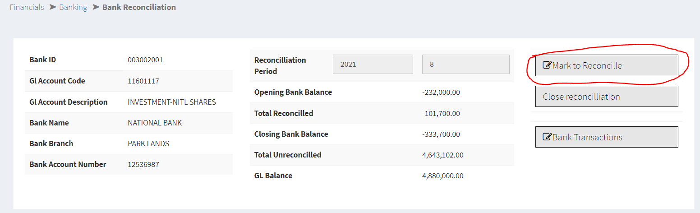Click the arrow between Financials and Banking
The width and height of the screenshot is (700, 213).
click(x=53, y=7)
